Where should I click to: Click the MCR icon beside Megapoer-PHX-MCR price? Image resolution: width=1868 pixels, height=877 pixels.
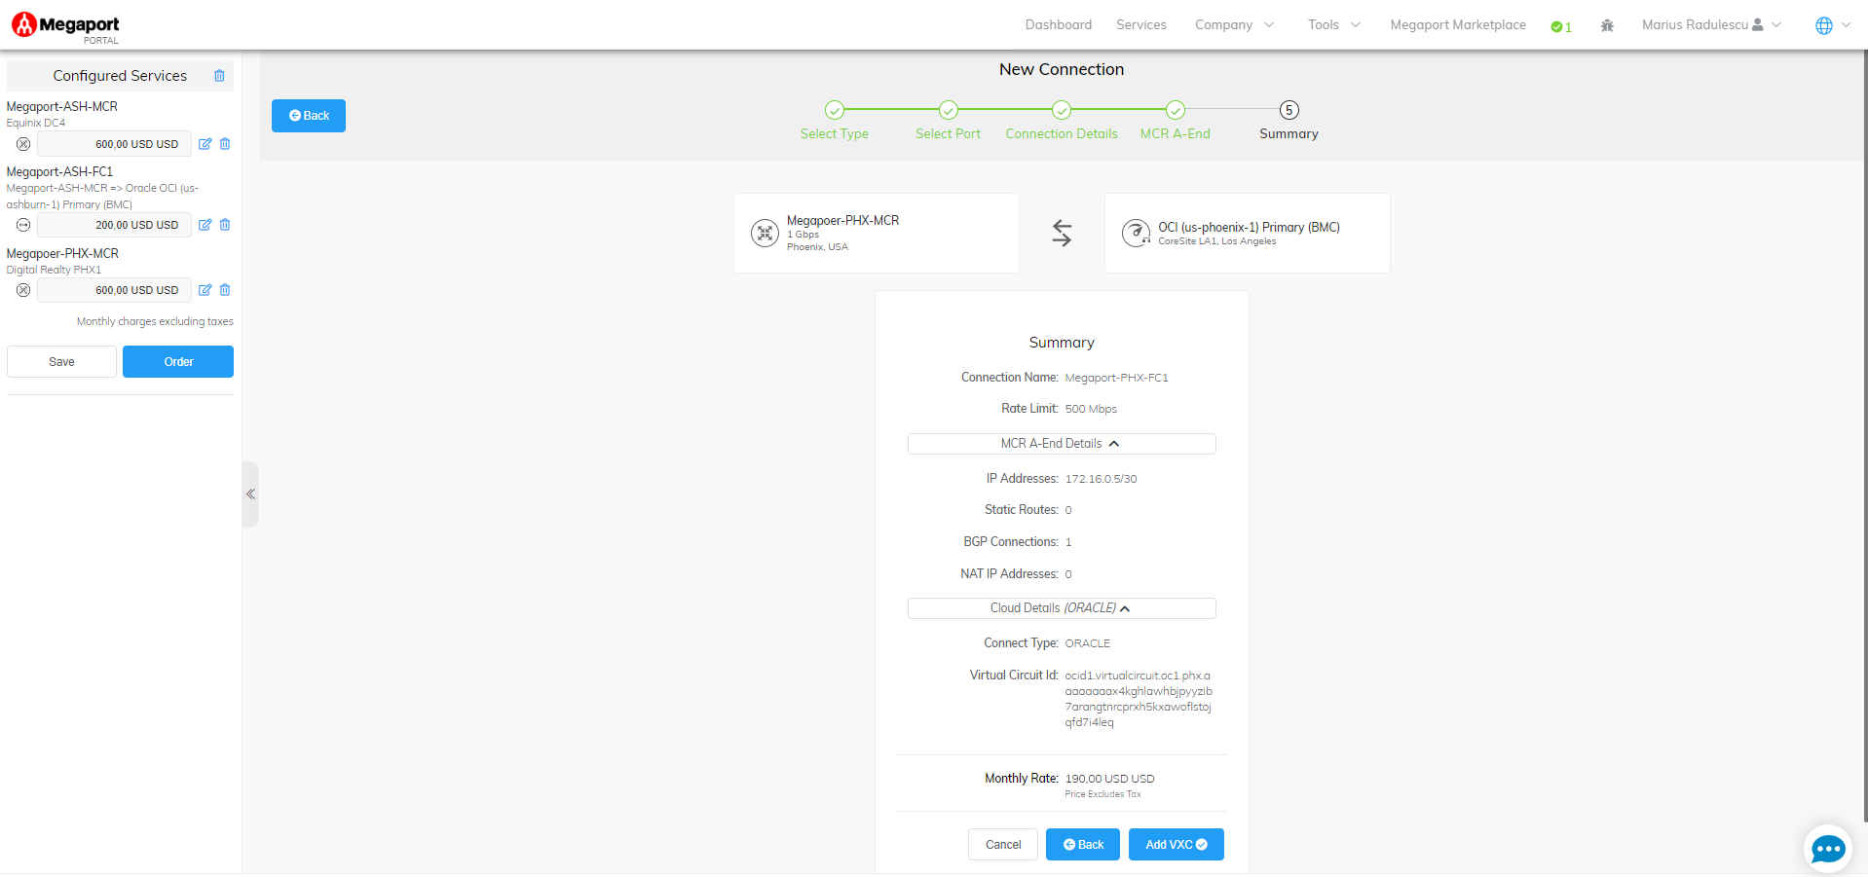coord(23,290)
